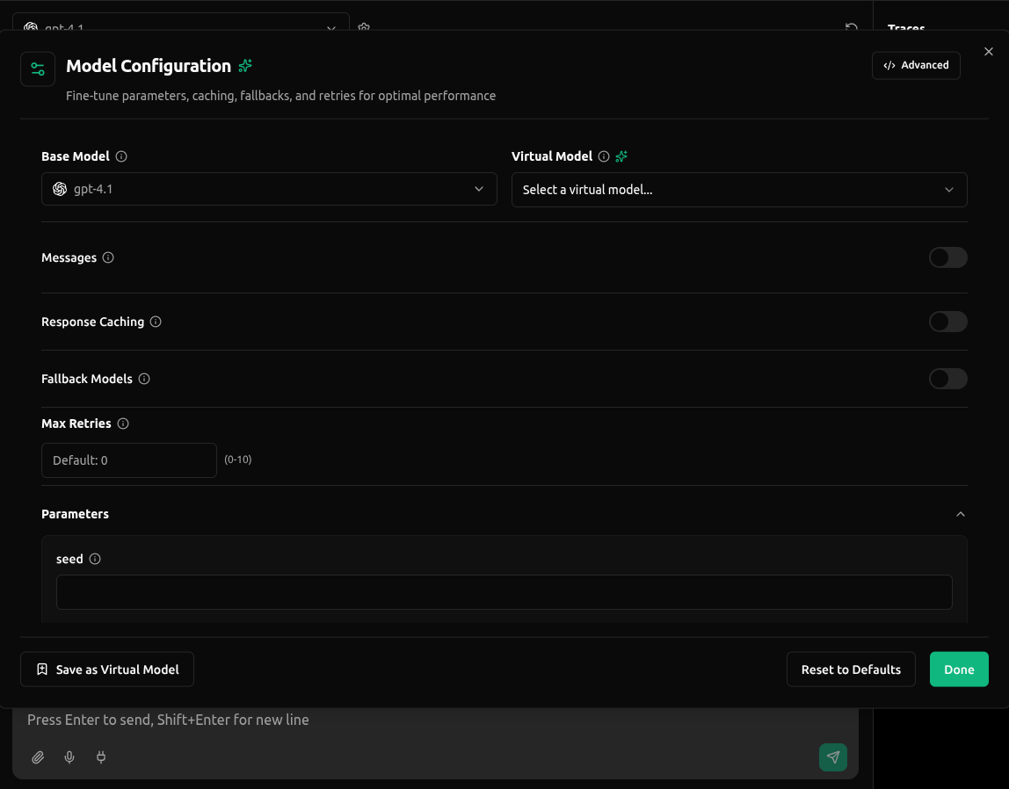Enable the Fallback Models toggle
This screenshot has width=1009, height=789.
point(947,379)
